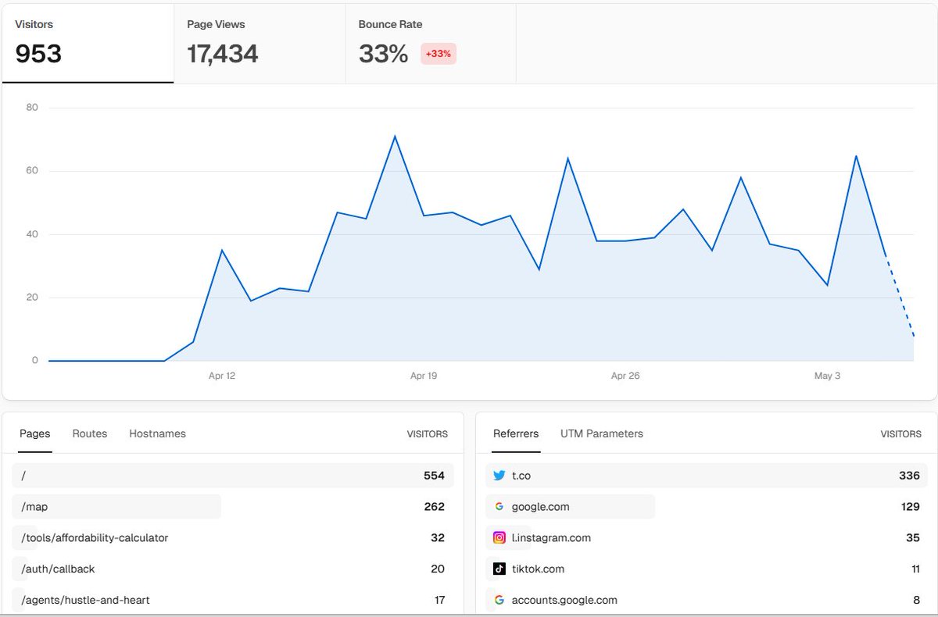
Task: Open the Referrers tab
Action: [x=516, y=433]
